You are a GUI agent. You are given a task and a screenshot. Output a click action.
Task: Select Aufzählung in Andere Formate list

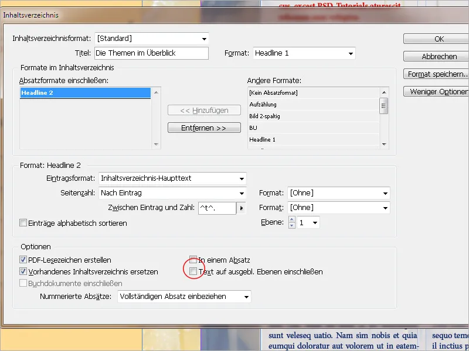pos(314,105)
